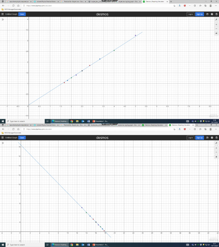This screenshot has width=219, height=247.
Task: Open the profile avatar in the lower browser toolbar
Action: pos(210,129)
